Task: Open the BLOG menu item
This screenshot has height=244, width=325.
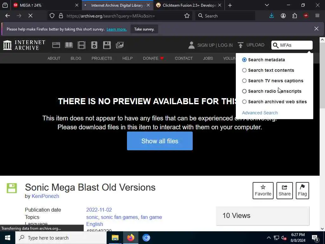Action: coord(76,58)
